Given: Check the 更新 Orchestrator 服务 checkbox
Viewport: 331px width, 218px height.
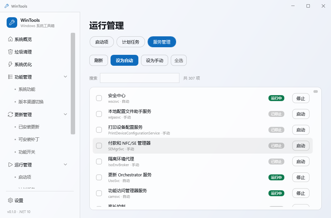Looking at the screenshot, I should click(99, 177).
